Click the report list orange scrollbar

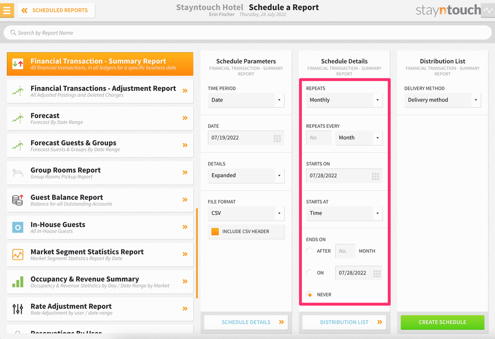(x=197, y=253)
